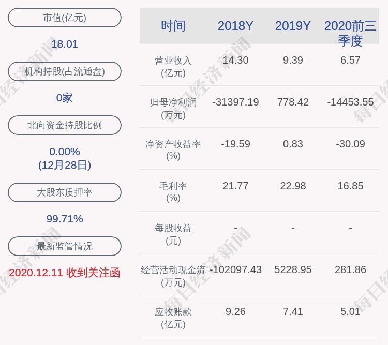Screen dimensions: 388x345
Task: Select ROE value -30.09
Action: click(350, 144)
